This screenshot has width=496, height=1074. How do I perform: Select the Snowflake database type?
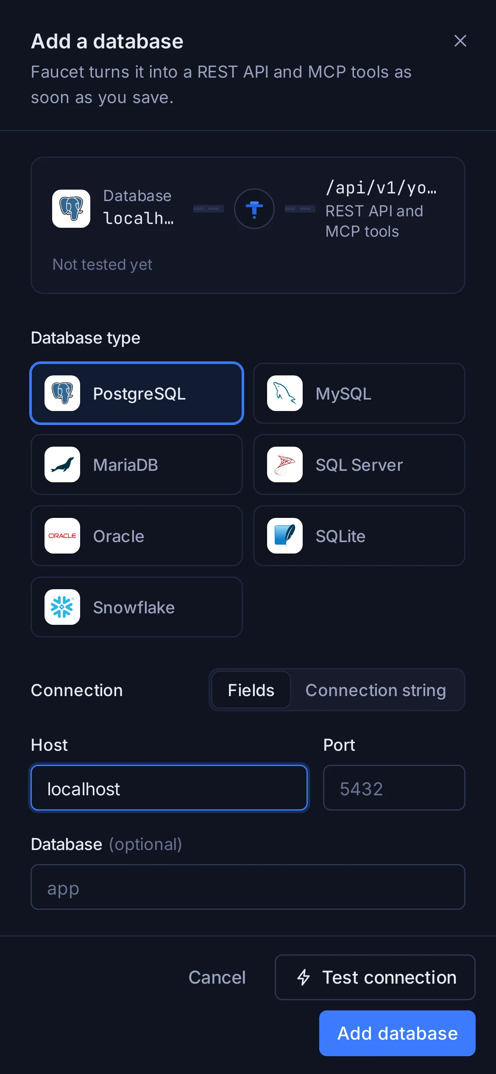(x=137, y=607)
